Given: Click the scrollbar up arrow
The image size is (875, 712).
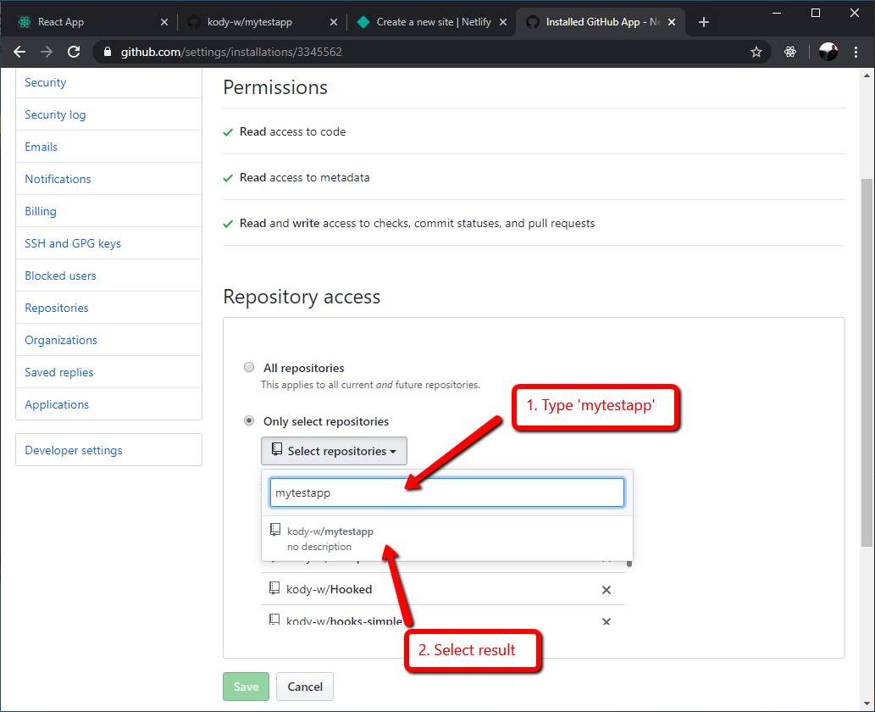Looking at the screenshot, I should point(866,75).
